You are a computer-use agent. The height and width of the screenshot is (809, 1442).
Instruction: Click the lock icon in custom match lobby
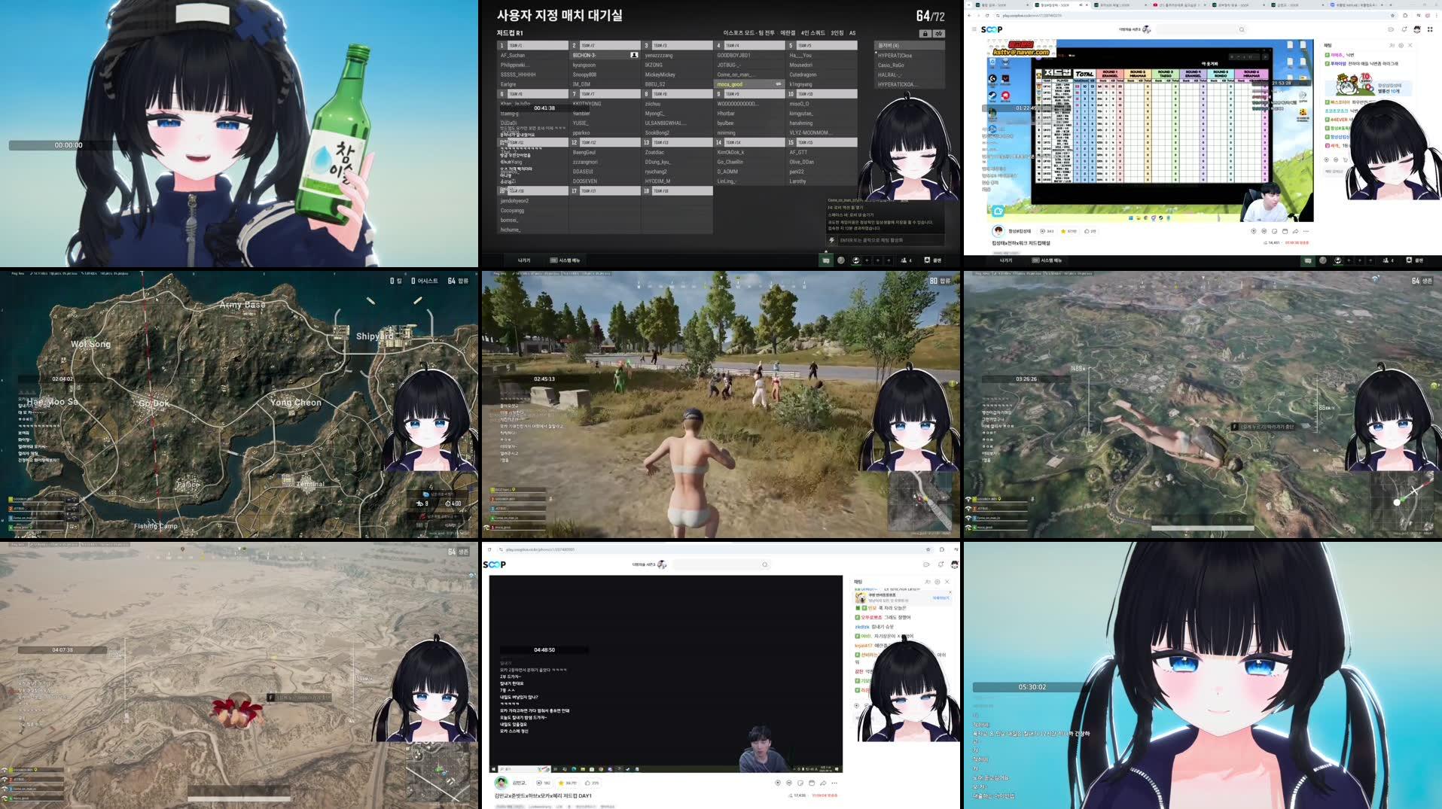pyautogui.click(x=925, y=34)
